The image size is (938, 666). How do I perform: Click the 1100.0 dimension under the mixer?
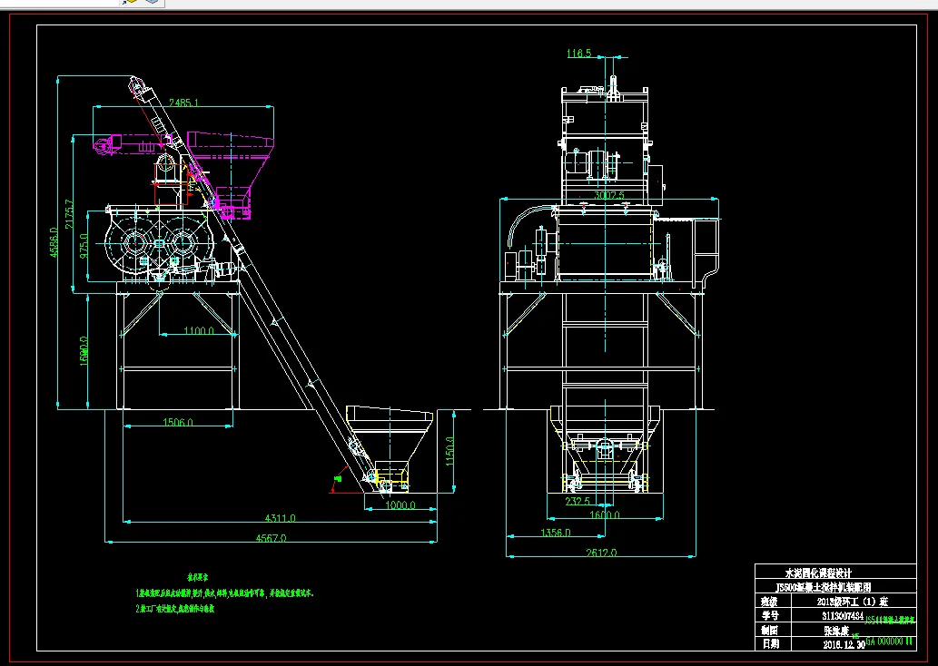pyautogui.click(x=199, y=330)
